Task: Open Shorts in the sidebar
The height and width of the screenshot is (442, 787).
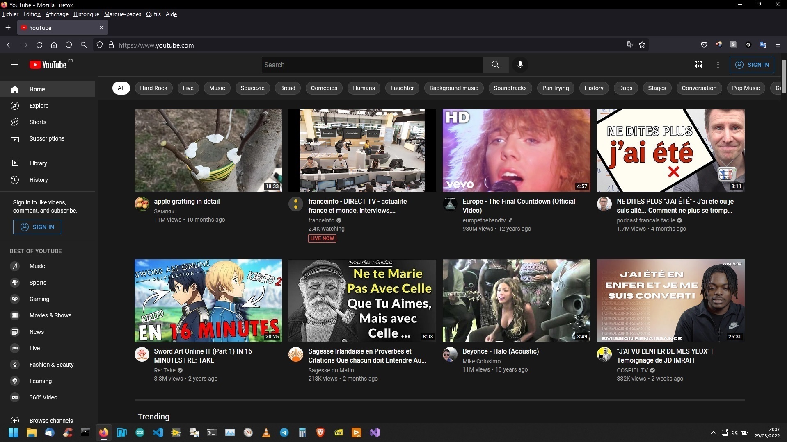Action: [48, 122]
